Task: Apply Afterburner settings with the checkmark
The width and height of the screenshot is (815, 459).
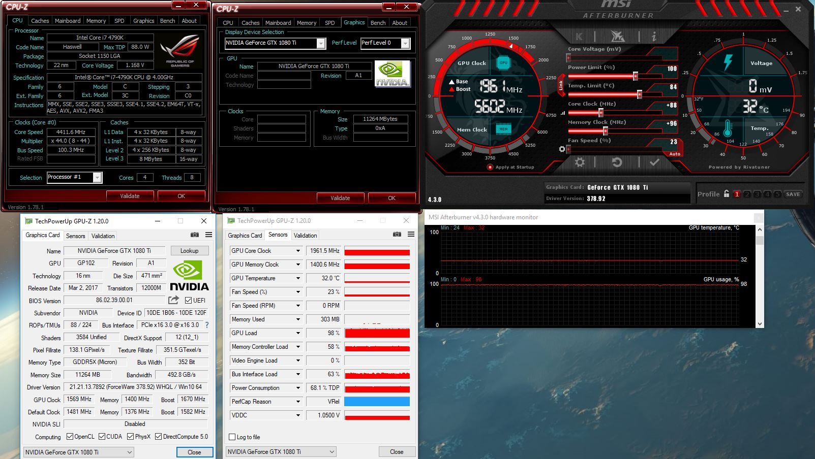Action: tap(654, 162)
